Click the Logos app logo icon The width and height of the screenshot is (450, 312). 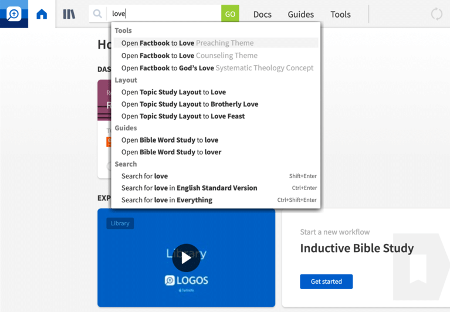(x=13, y=13)
